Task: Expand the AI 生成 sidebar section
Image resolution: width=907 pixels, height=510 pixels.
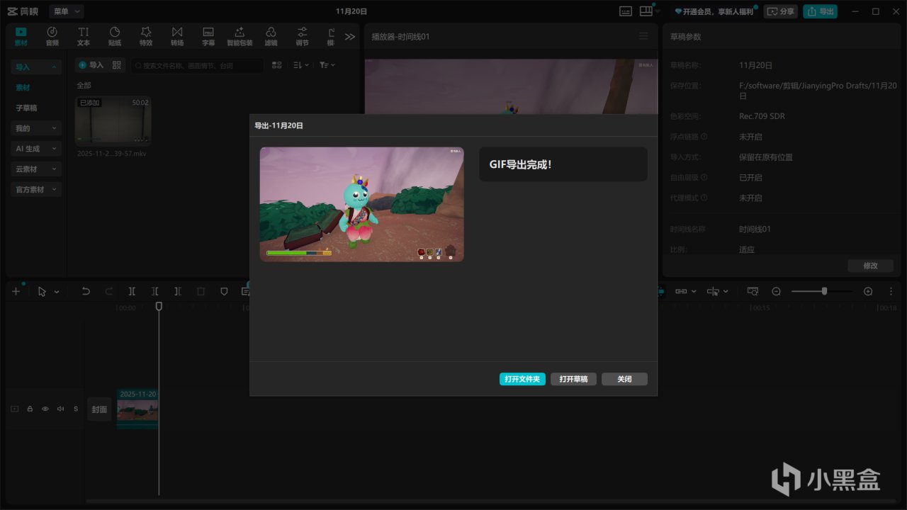Action: (x=36, y=149)
